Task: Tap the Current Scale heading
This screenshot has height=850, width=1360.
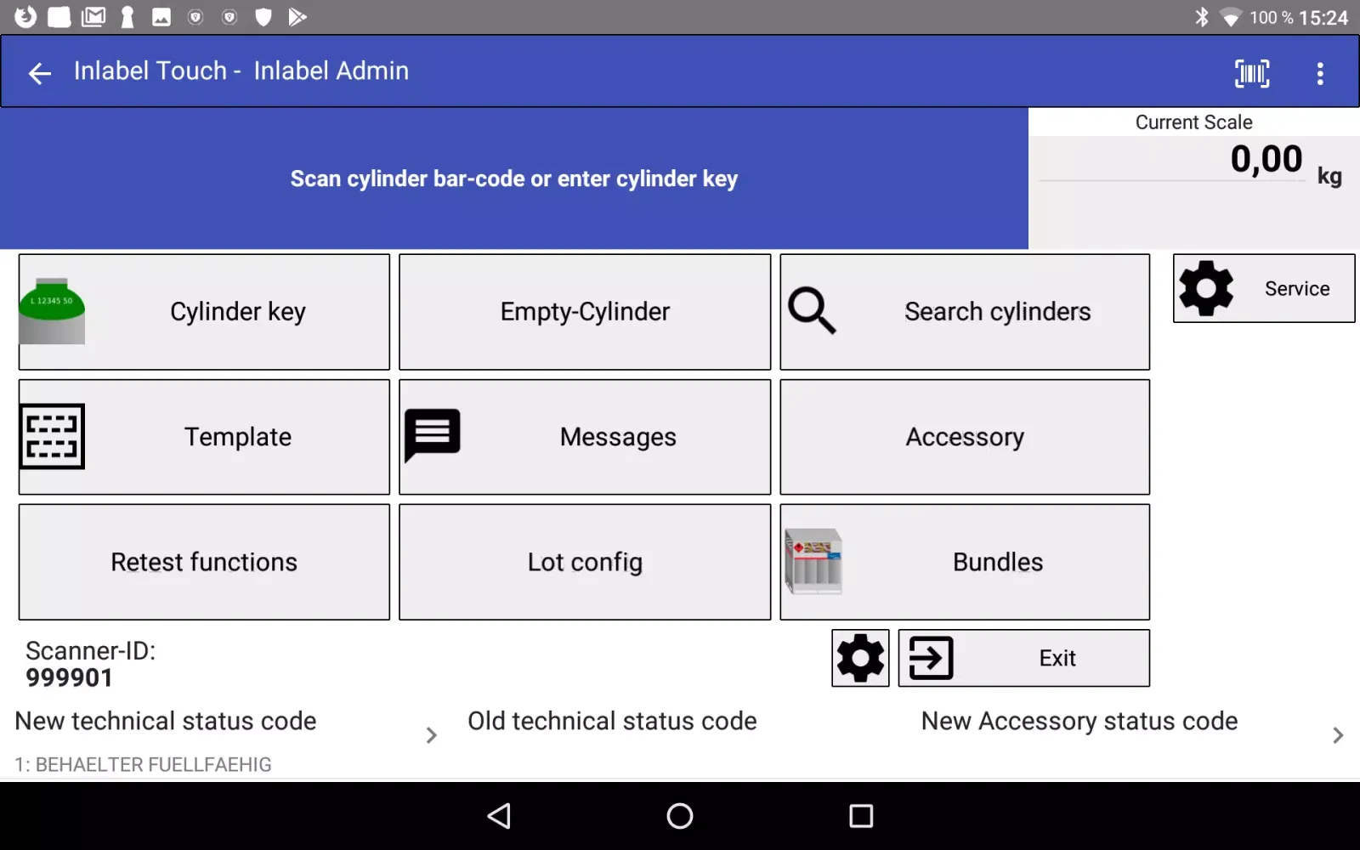Action: click(1193, 122)
